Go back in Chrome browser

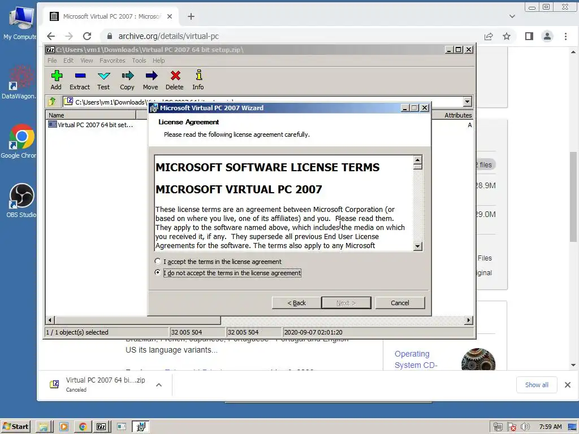(x=51, y=36)
